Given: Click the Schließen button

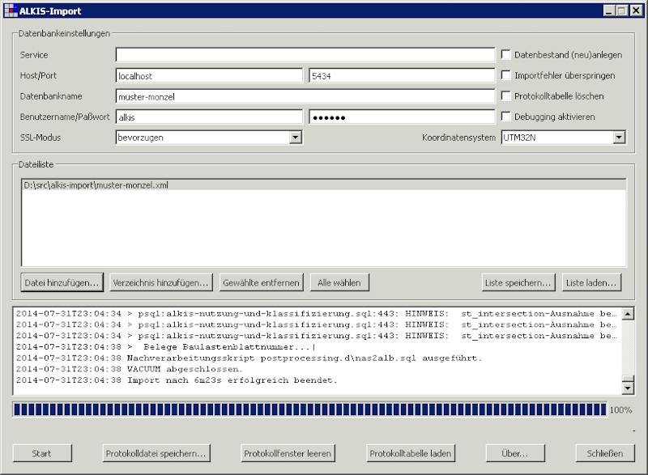Looking at the screenshot, I should tap(605, 453).
